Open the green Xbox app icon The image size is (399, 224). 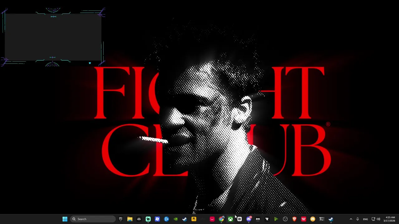point(230,219)
